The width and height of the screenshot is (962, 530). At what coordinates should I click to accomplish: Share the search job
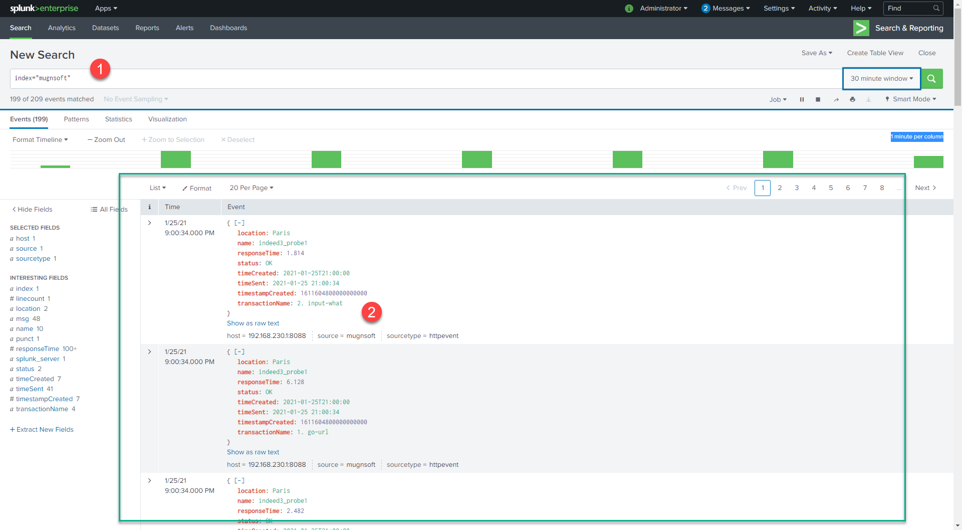836,99
